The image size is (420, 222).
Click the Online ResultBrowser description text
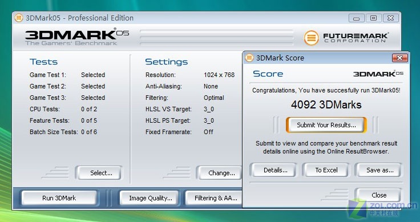click(x=326, y=147)
